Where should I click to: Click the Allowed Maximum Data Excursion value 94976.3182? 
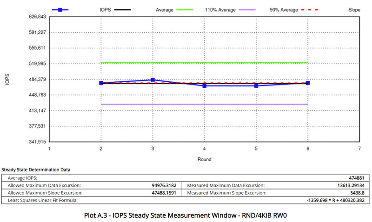pos(164,185)
